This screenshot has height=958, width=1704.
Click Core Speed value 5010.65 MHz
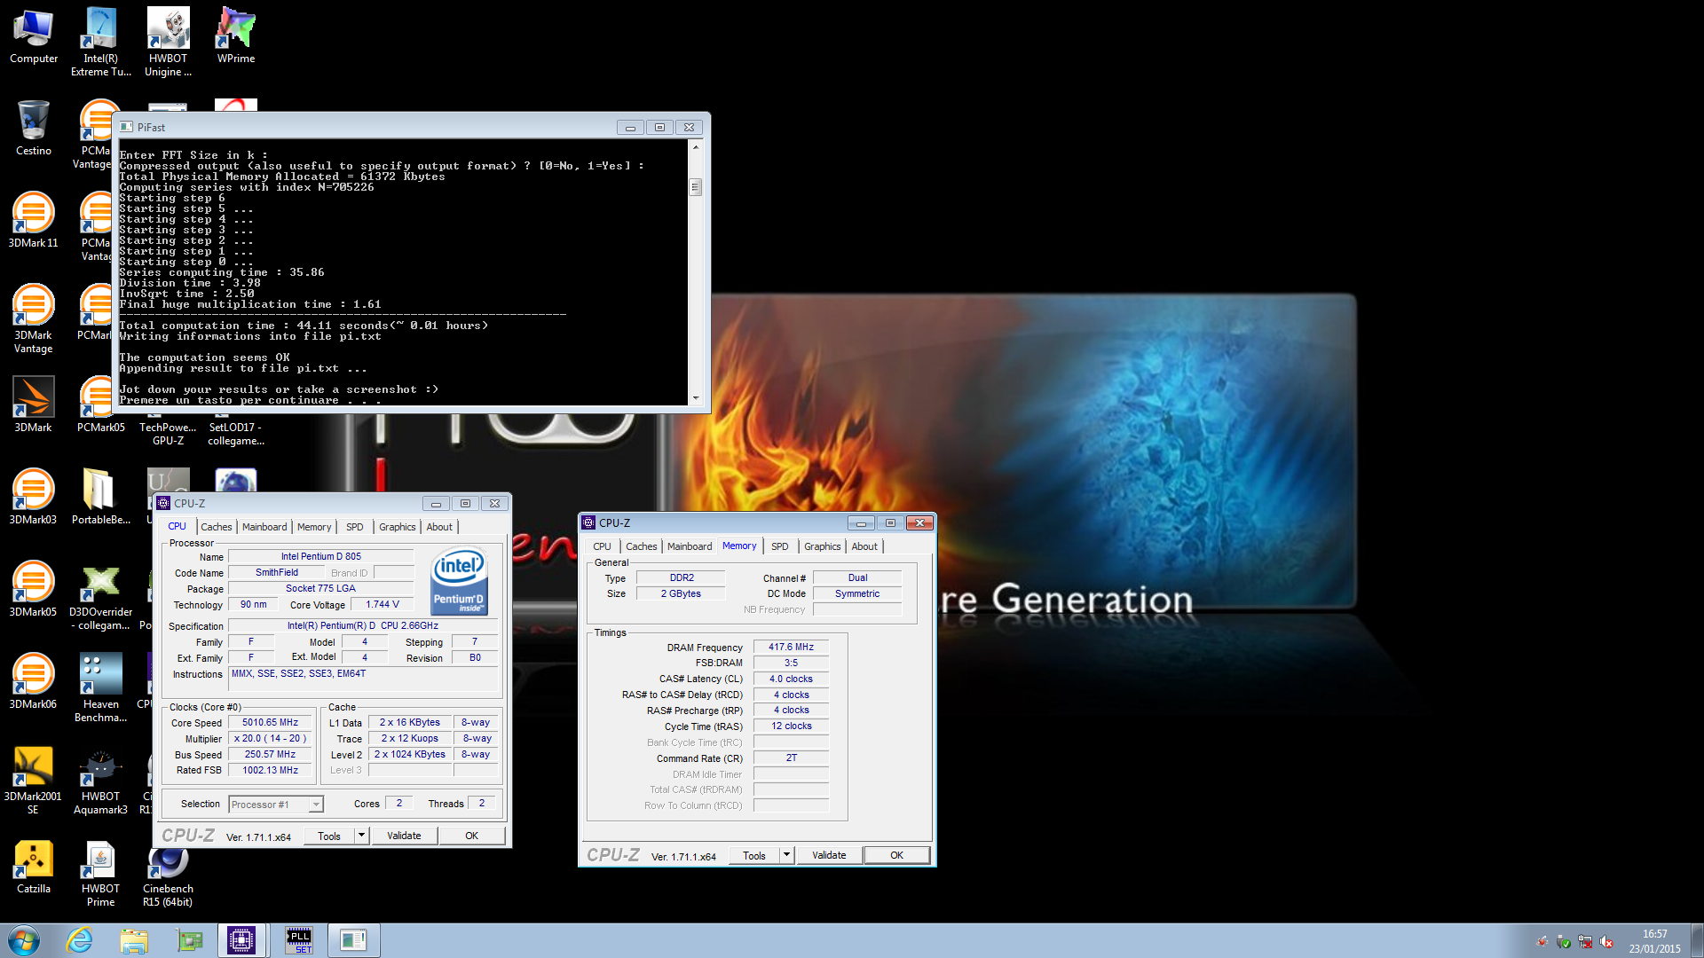pyautogui.click(x=270, y=723)
